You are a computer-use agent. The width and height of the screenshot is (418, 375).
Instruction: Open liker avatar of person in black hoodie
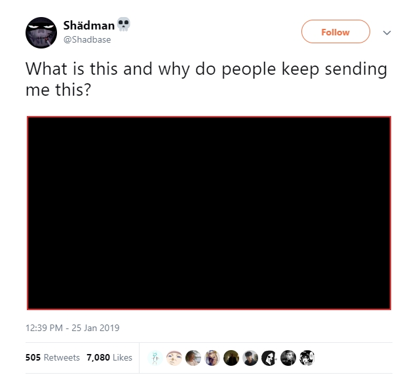(x=250, y=358)
